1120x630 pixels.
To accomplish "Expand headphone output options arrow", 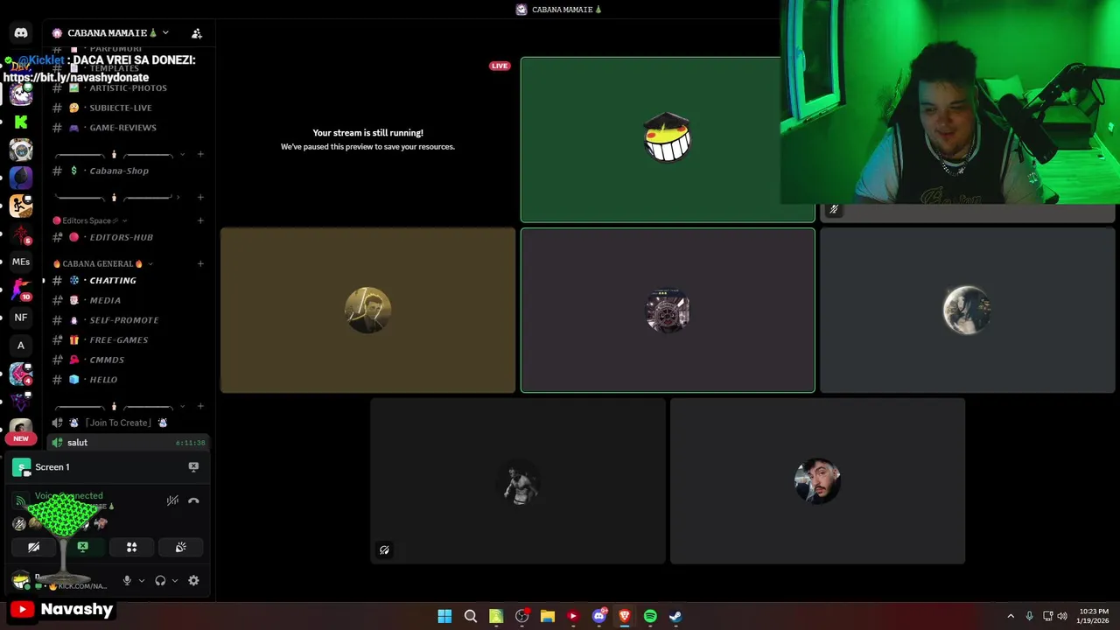I will (174, 580).
